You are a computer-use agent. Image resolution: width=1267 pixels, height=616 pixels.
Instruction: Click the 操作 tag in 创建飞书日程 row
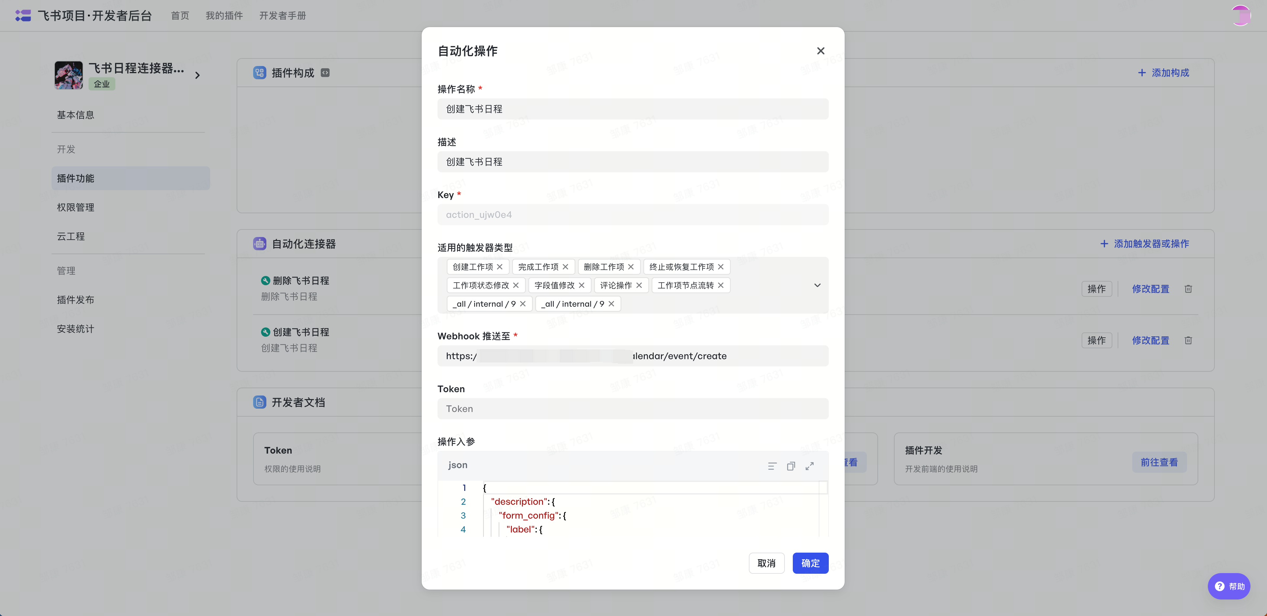point(1097,340)
